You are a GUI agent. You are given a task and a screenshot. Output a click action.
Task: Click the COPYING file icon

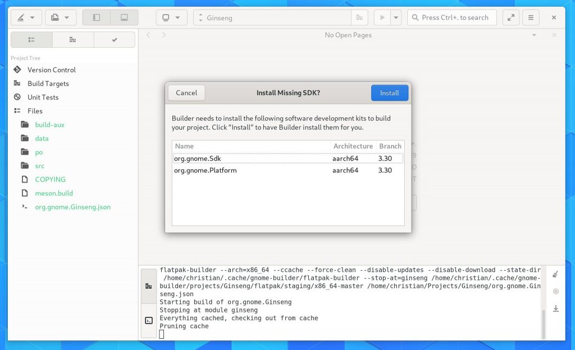pyautogui.click(x=25, y=179)
